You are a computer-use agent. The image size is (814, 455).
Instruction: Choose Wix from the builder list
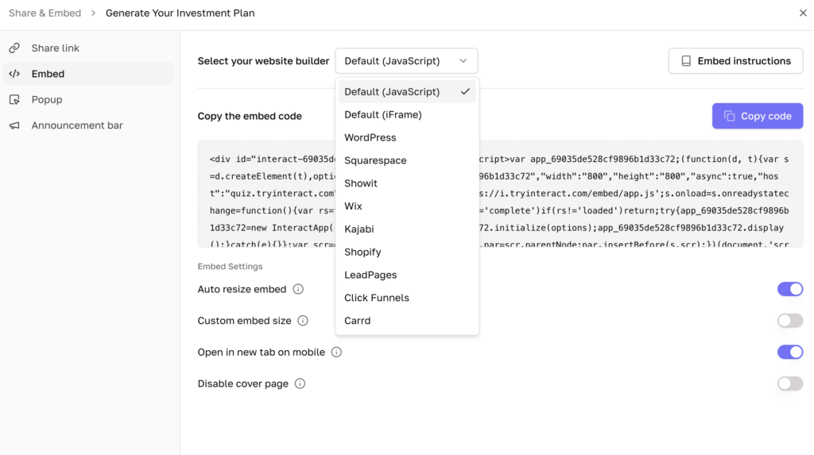[407, 206]
